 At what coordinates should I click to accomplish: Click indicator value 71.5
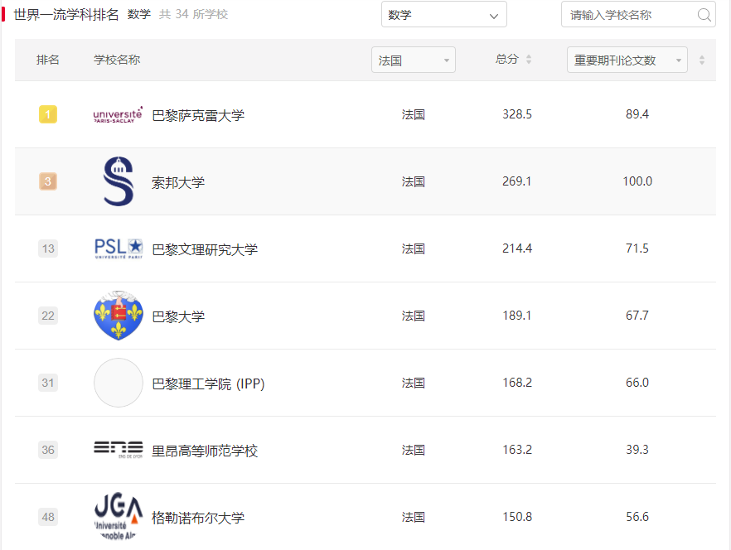tap(637, 248)
